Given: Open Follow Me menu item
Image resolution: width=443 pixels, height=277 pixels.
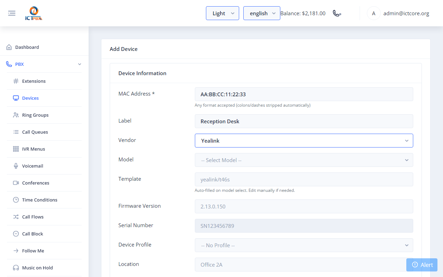Looking at the screenshot, I should [x=44, y=251].
